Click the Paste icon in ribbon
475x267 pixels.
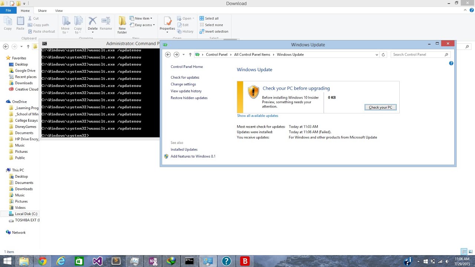[20, 23]
